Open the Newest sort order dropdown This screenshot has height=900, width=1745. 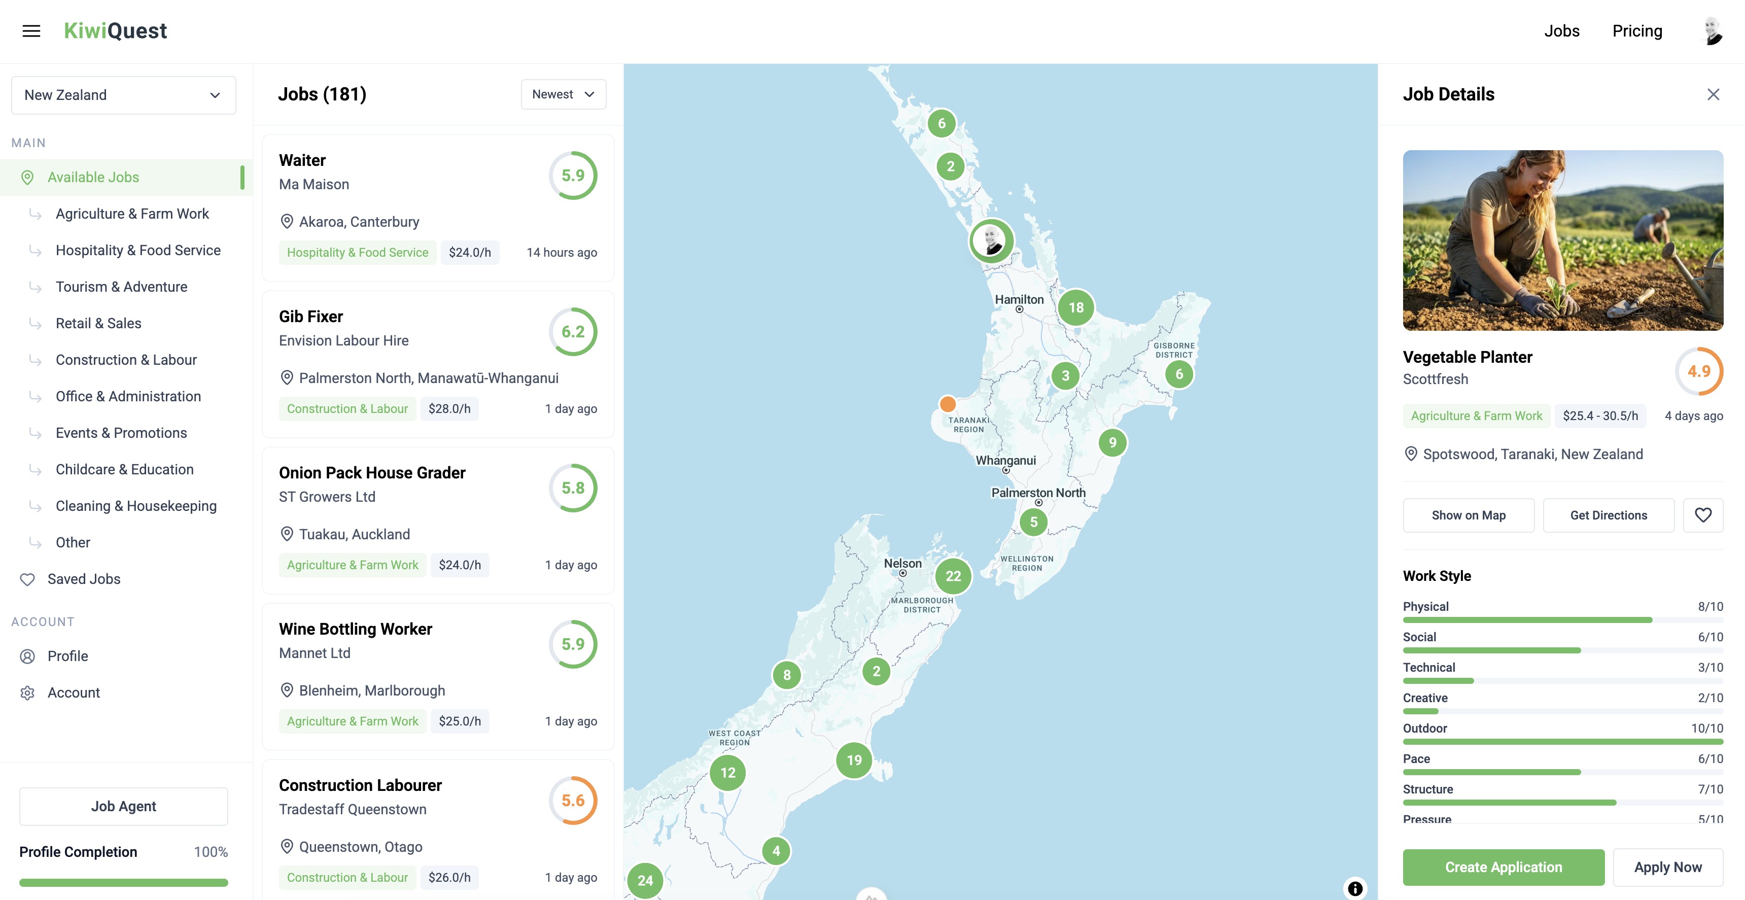(563, 94)
